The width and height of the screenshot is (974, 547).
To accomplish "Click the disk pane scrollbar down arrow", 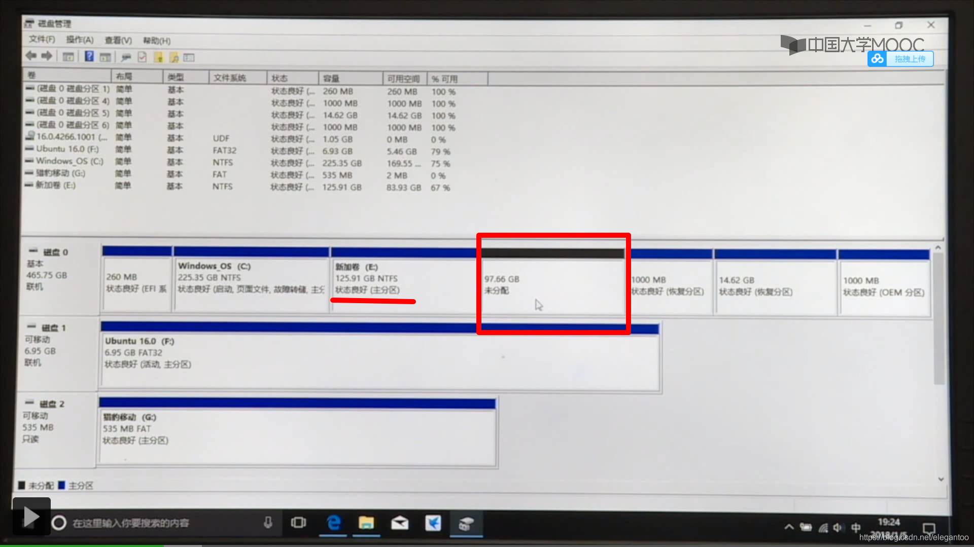I will point(941,479).
